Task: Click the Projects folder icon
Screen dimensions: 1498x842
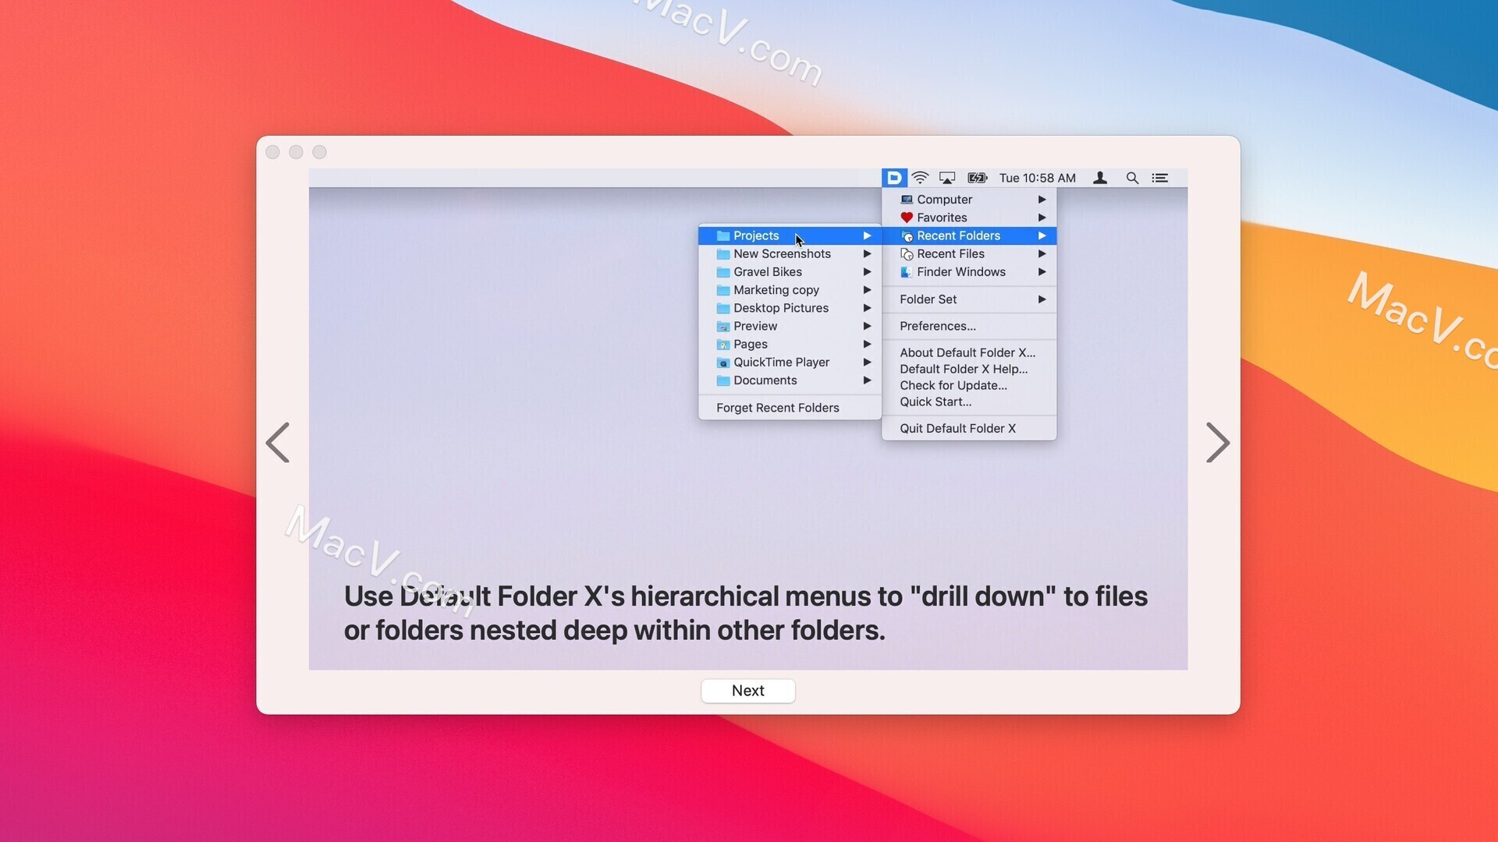Action: click(723, 235)
